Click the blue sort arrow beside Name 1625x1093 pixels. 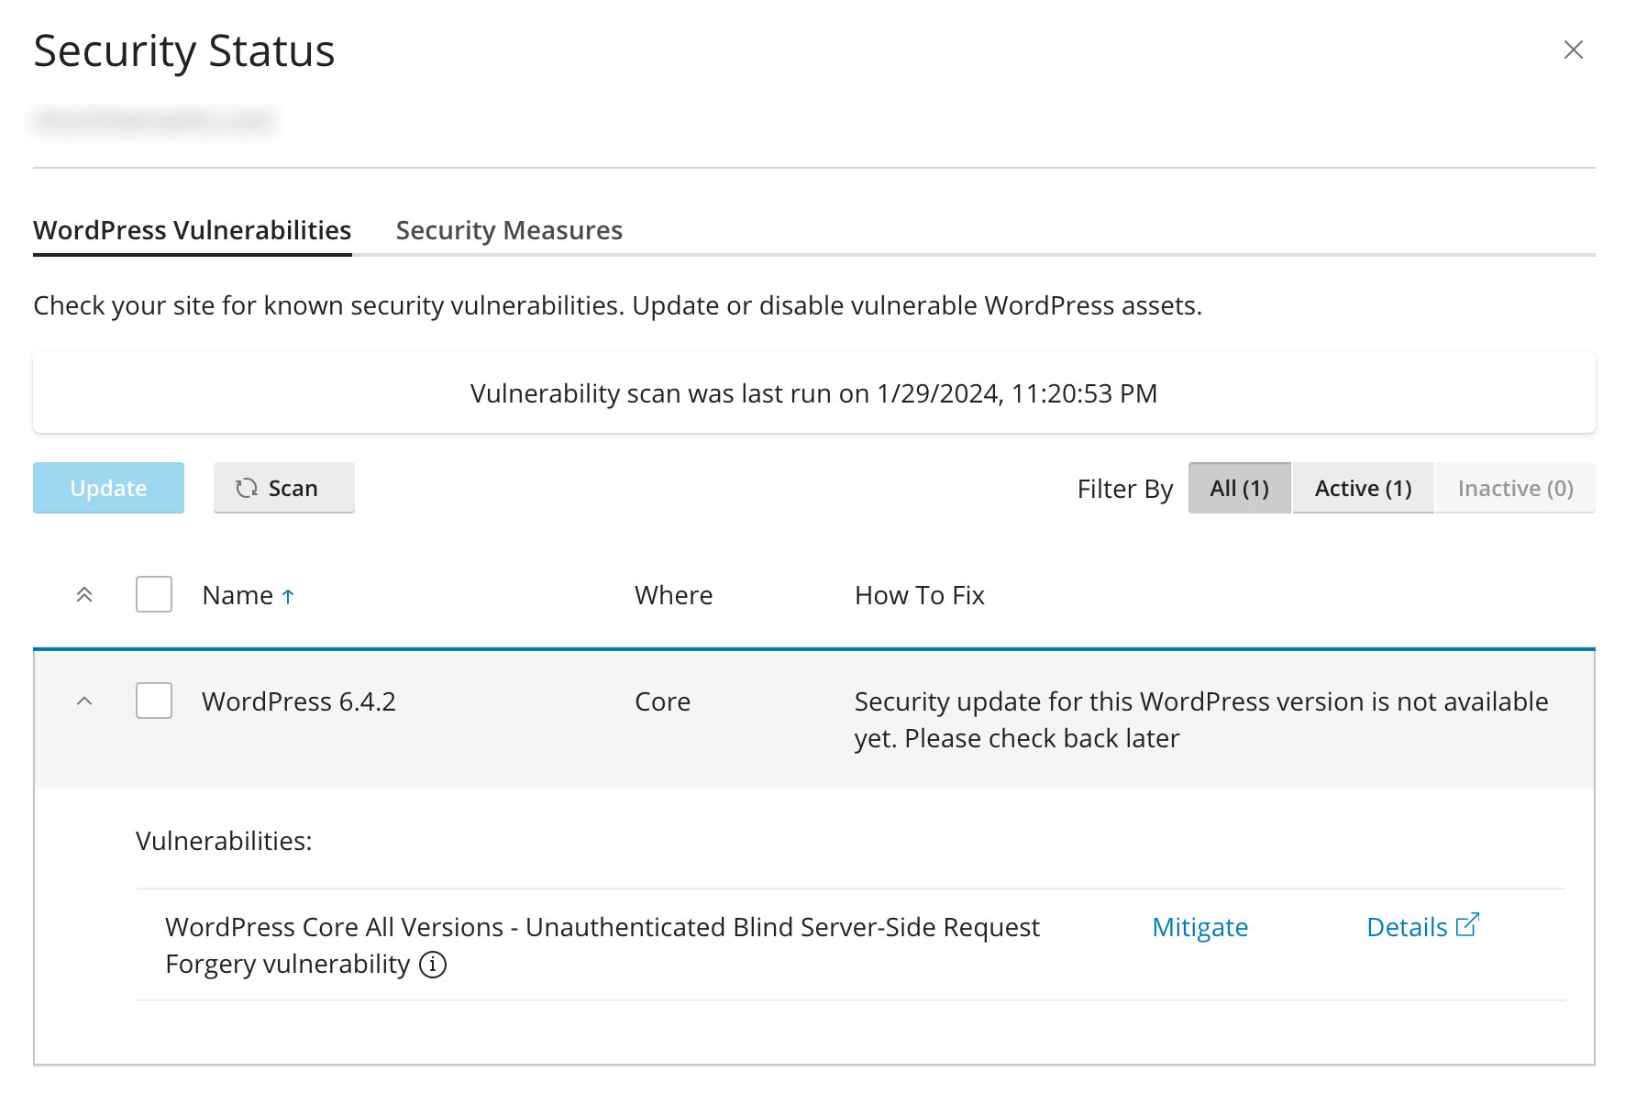pos(288,597)
